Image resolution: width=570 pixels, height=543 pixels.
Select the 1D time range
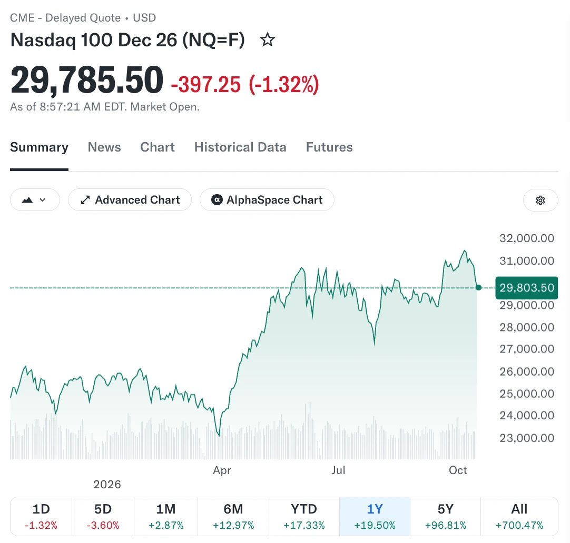tap(41, 517)
